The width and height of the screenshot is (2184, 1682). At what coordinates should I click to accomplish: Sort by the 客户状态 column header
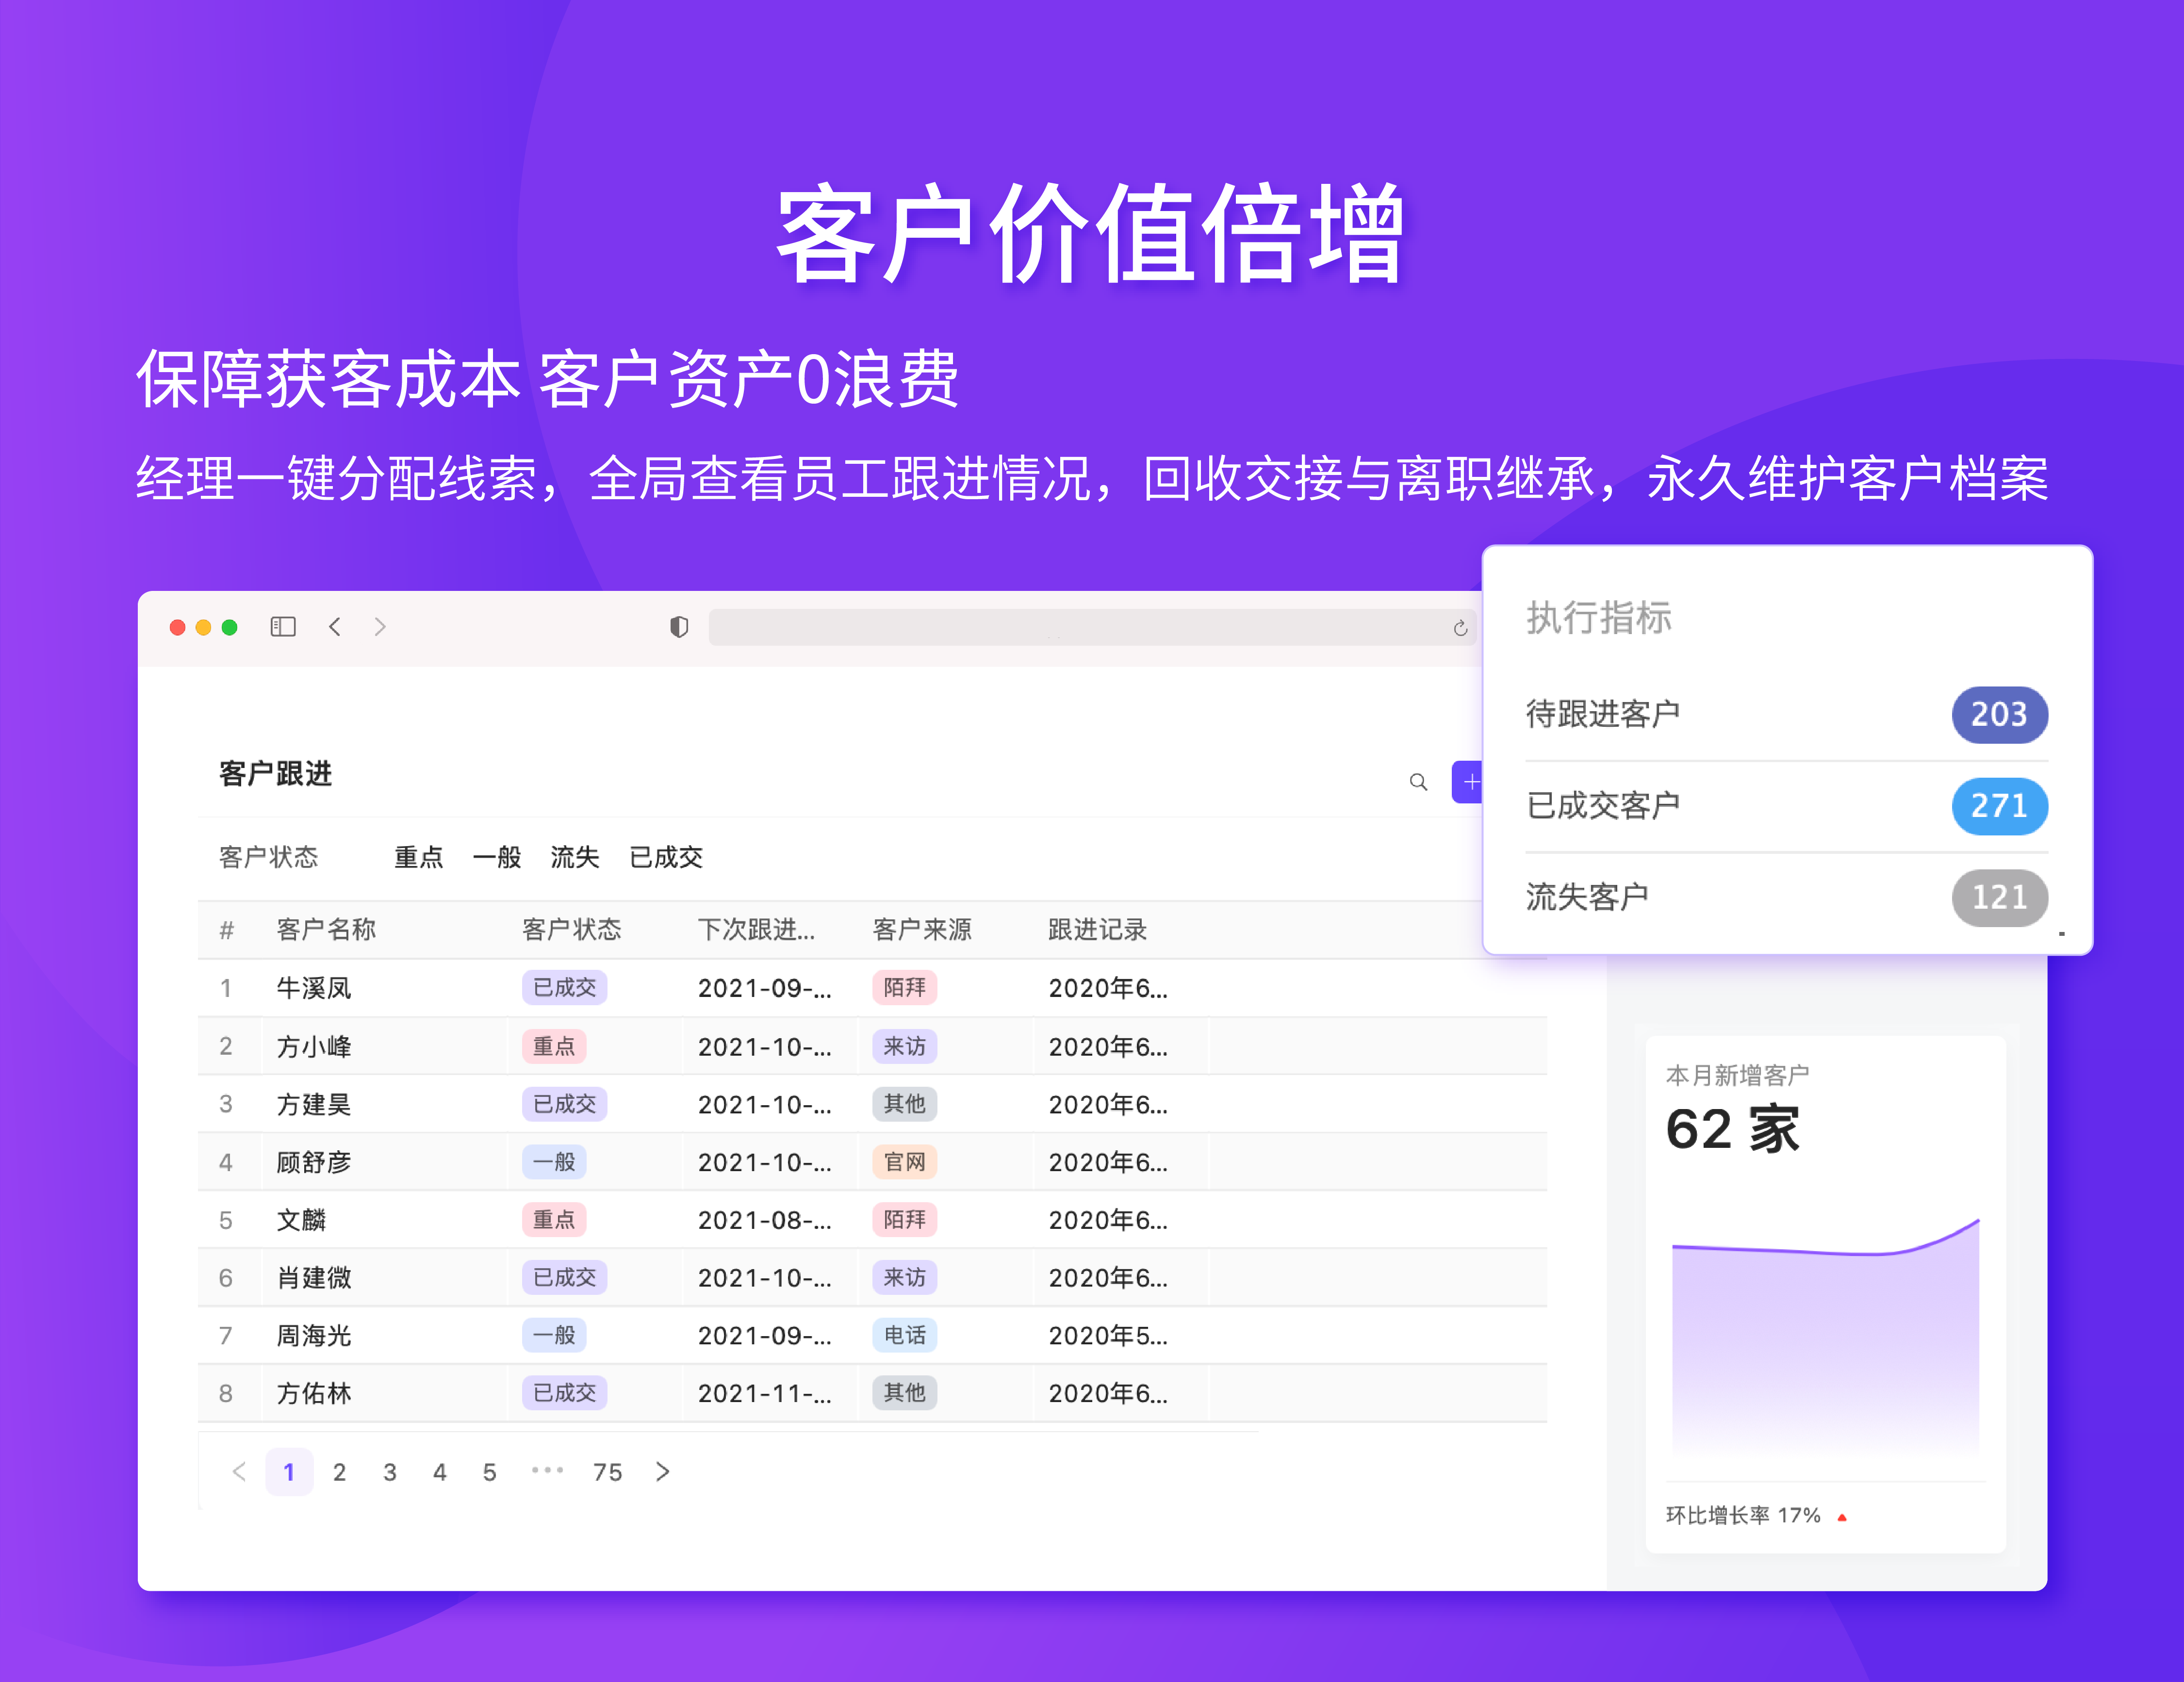572,930
